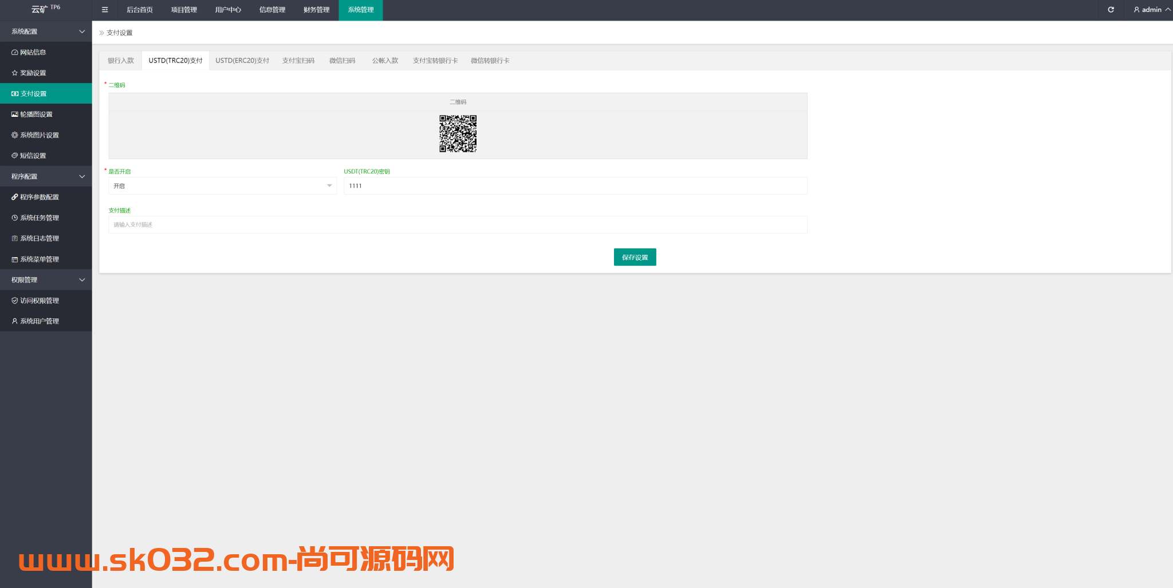Open 奖励设置 in sidebar
Viewport: 1173px width, 588px height.
click(46, 73)
